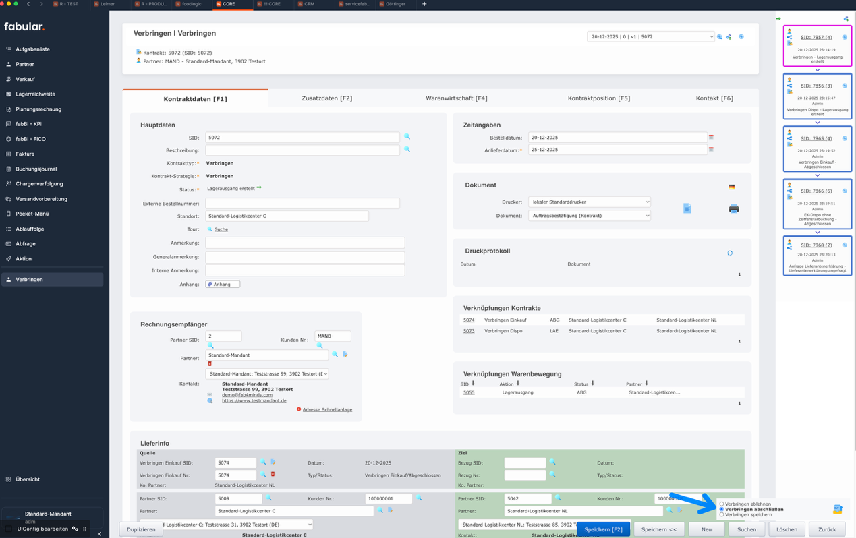This screenshot has width=856, height=538.
Task: Open Faktura in the left sidebar
Action: click(25, 154)
